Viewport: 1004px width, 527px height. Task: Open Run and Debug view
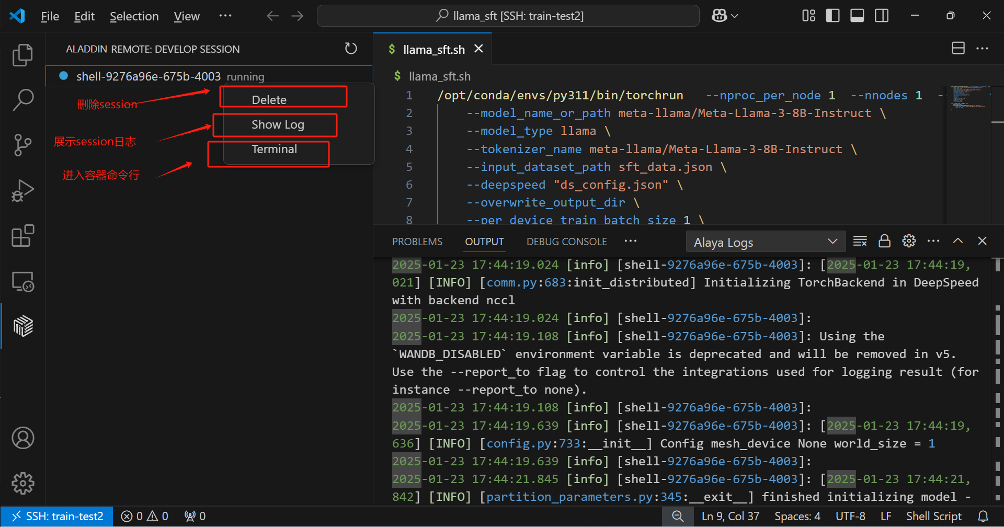tap(22, 190)
